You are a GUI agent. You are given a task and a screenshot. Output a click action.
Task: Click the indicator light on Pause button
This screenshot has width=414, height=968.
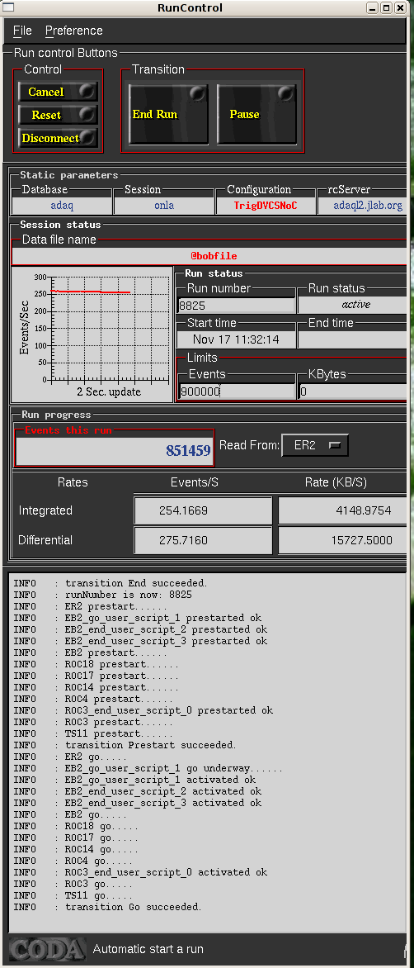285,94
